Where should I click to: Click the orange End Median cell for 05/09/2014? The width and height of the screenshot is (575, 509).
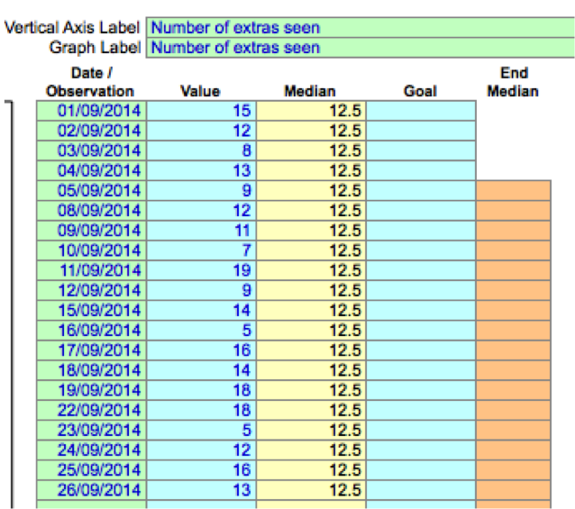514,191
